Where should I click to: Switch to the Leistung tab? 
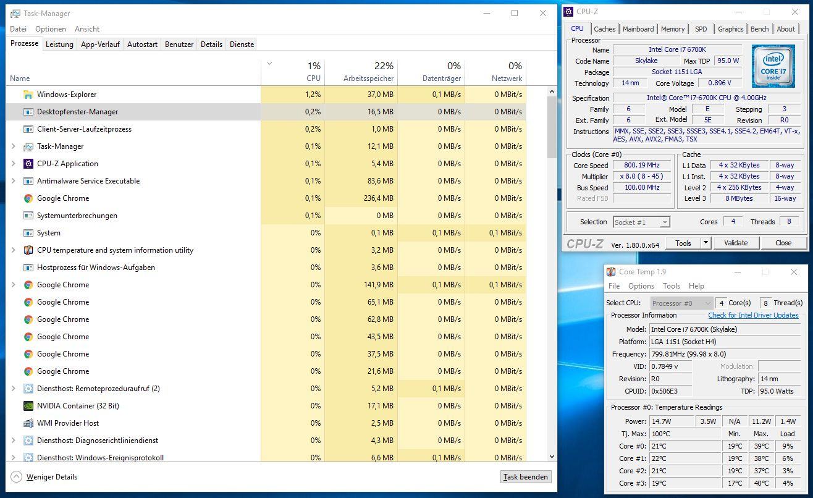pyautogui.click(x=60, y=44)
